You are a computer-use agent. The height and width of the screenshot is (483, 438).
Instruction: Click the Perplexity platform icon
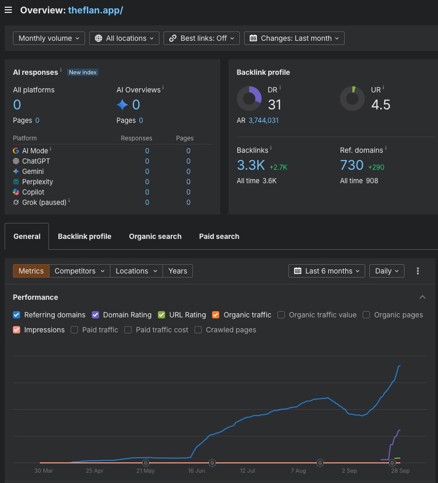(x=16, y=182)
